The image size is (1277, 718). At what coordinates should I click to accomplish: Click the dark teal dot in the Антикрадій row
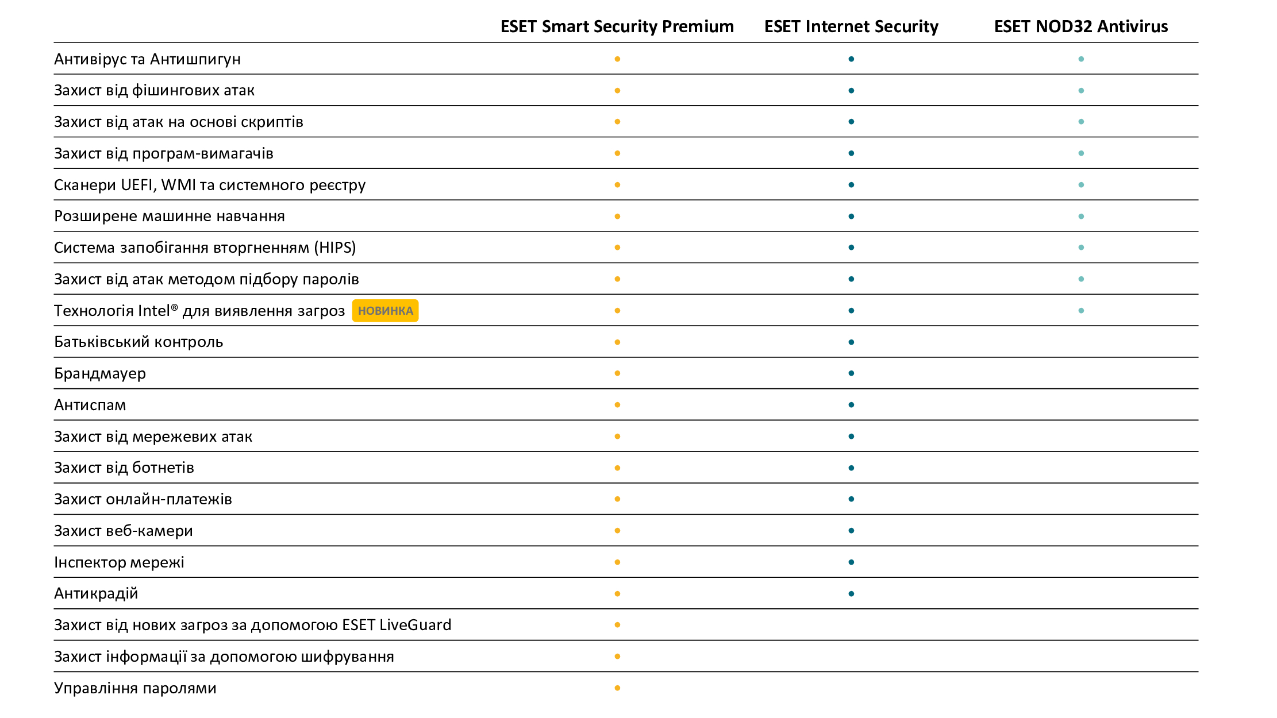(x=851, y=594)
